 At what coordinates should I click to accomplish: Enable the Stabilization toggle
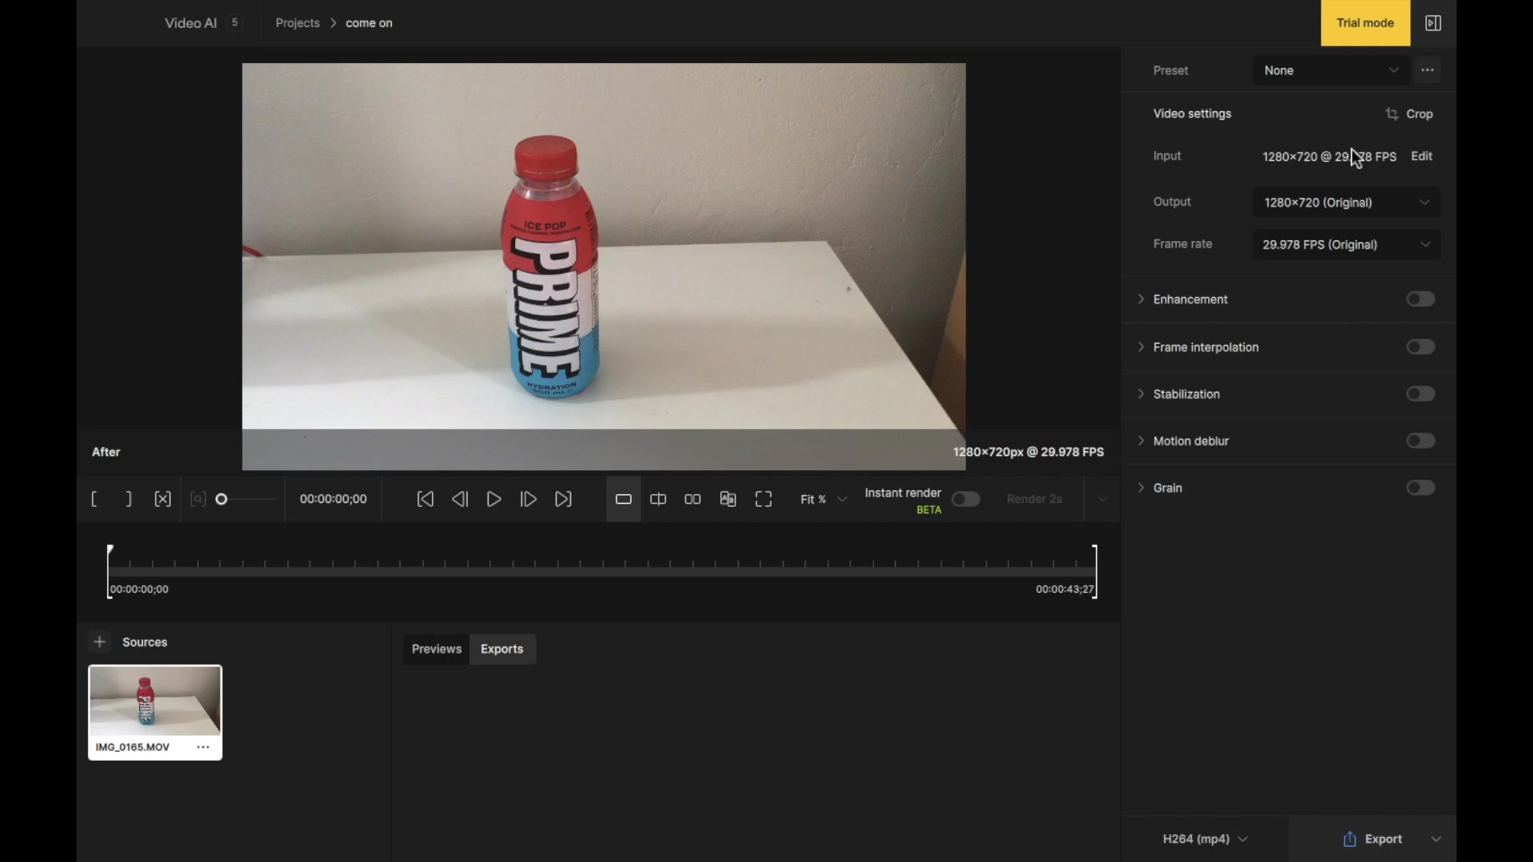[1420, 393]
